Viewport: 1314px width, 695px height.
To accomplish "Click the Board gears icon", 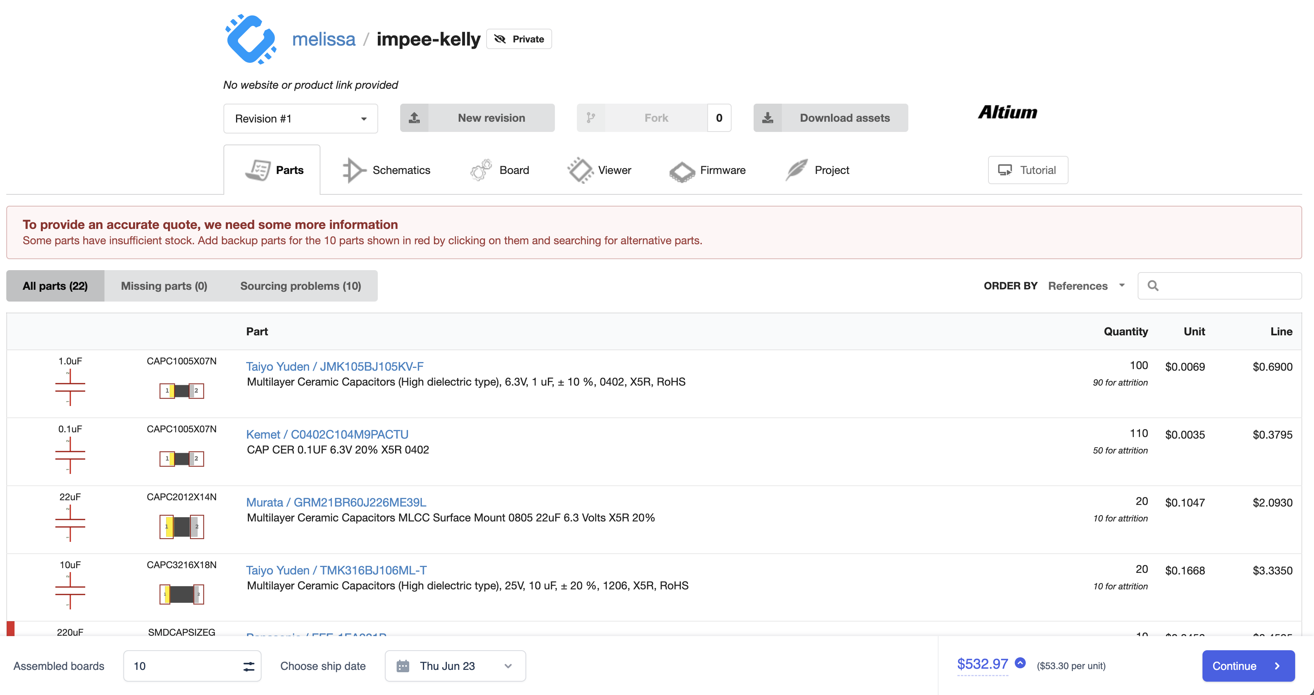I will coord(481,170).
